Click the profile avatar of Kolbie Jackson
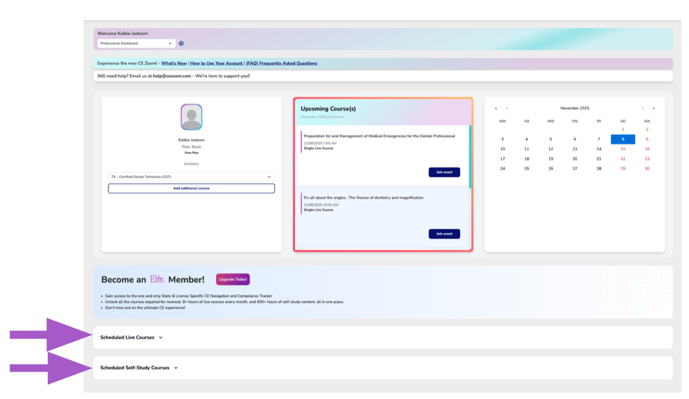This screenshot has height=399, width=689. (191, 117)
